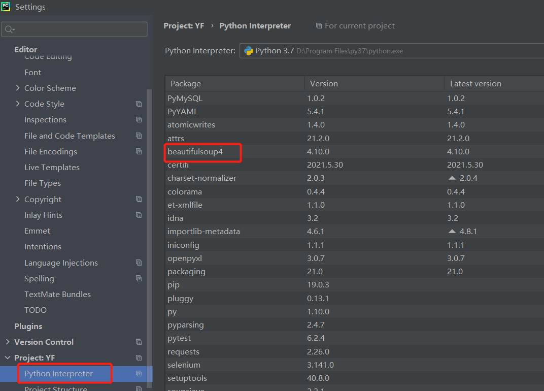Click the project-level icon beside File Encodings
This screenshot has height=391, width=544.
139,151
